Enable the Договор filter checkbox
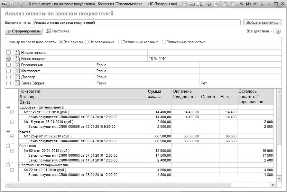This screenshot has height=192, width=287. [x=9, y=77]
